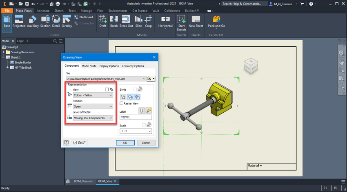Click the Nailboard tool
Image resolution: width=347 pixels, height=192 pixels.
click(x=83, y=17)
